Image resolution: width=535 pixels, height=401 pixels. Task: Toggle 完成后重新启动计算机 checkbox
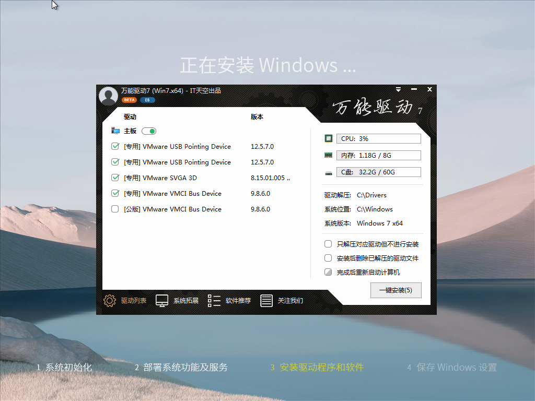tap(328, 273)
